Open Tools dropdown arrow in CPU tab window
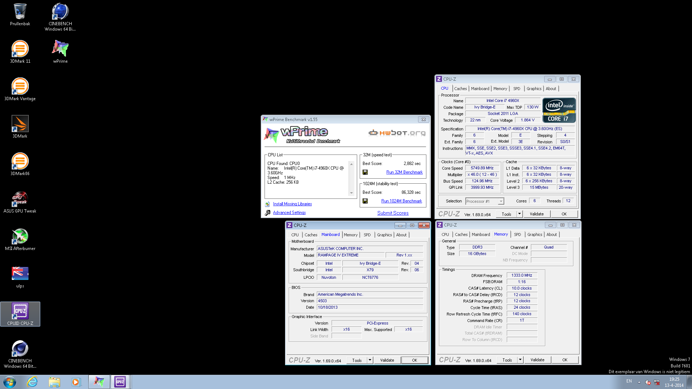692x389 pixels. click(519, 214)
